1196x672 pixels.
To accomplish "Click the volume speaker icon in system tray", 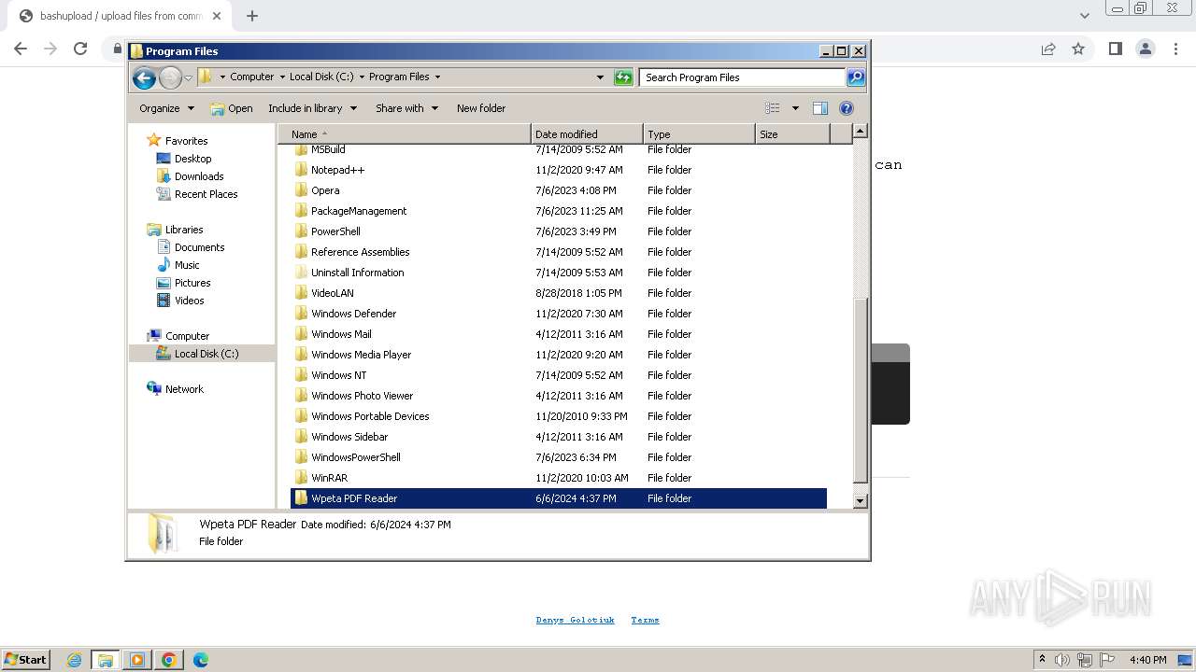I will click(1061, 660).
